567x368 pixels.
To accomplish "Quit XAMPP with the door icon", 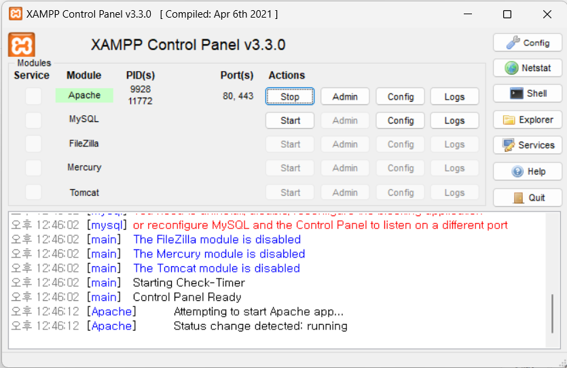I will [528, 198].
